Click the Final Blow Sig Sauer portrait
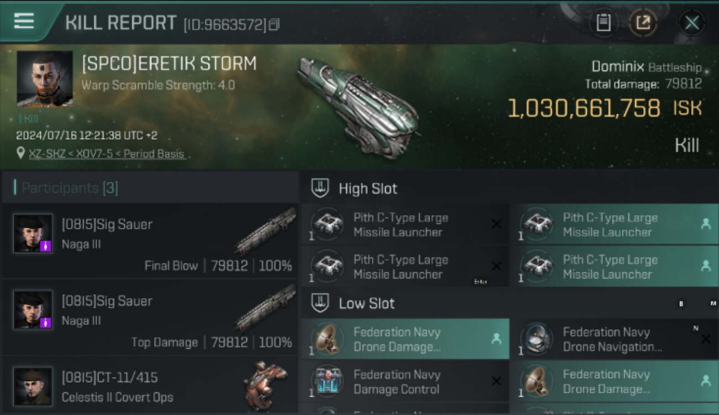Image resolution: width=719 pixels, height=415 pixels. pyautogui.click(x=33, y=233)
